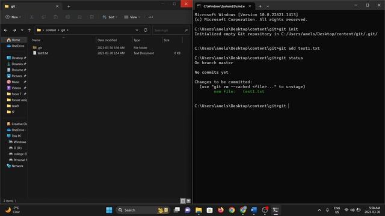Sort by Date modified column header
Screen dimensions: 385x216
click(x=107, y=40)
